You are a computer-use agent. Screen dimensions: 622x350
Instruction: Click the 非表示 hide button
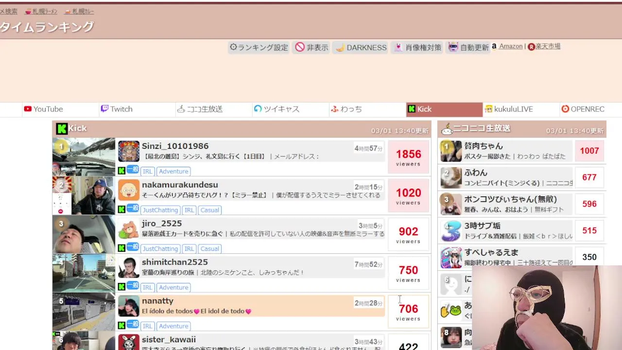(311, 47)
